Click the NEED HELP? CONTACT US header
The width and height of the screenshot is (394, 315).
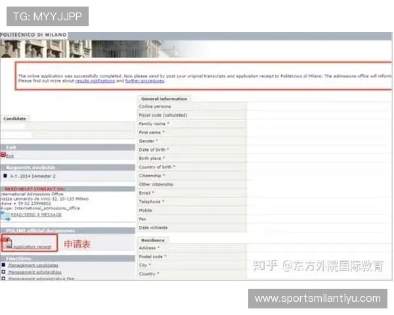(x=68, y=189)
